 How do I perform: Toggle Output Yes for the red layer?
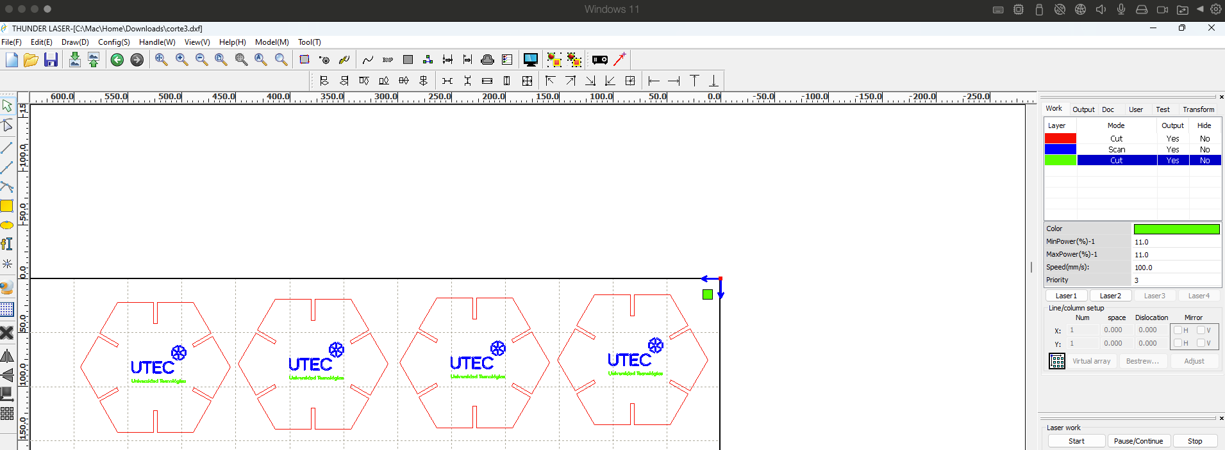tap(1173, 138)
